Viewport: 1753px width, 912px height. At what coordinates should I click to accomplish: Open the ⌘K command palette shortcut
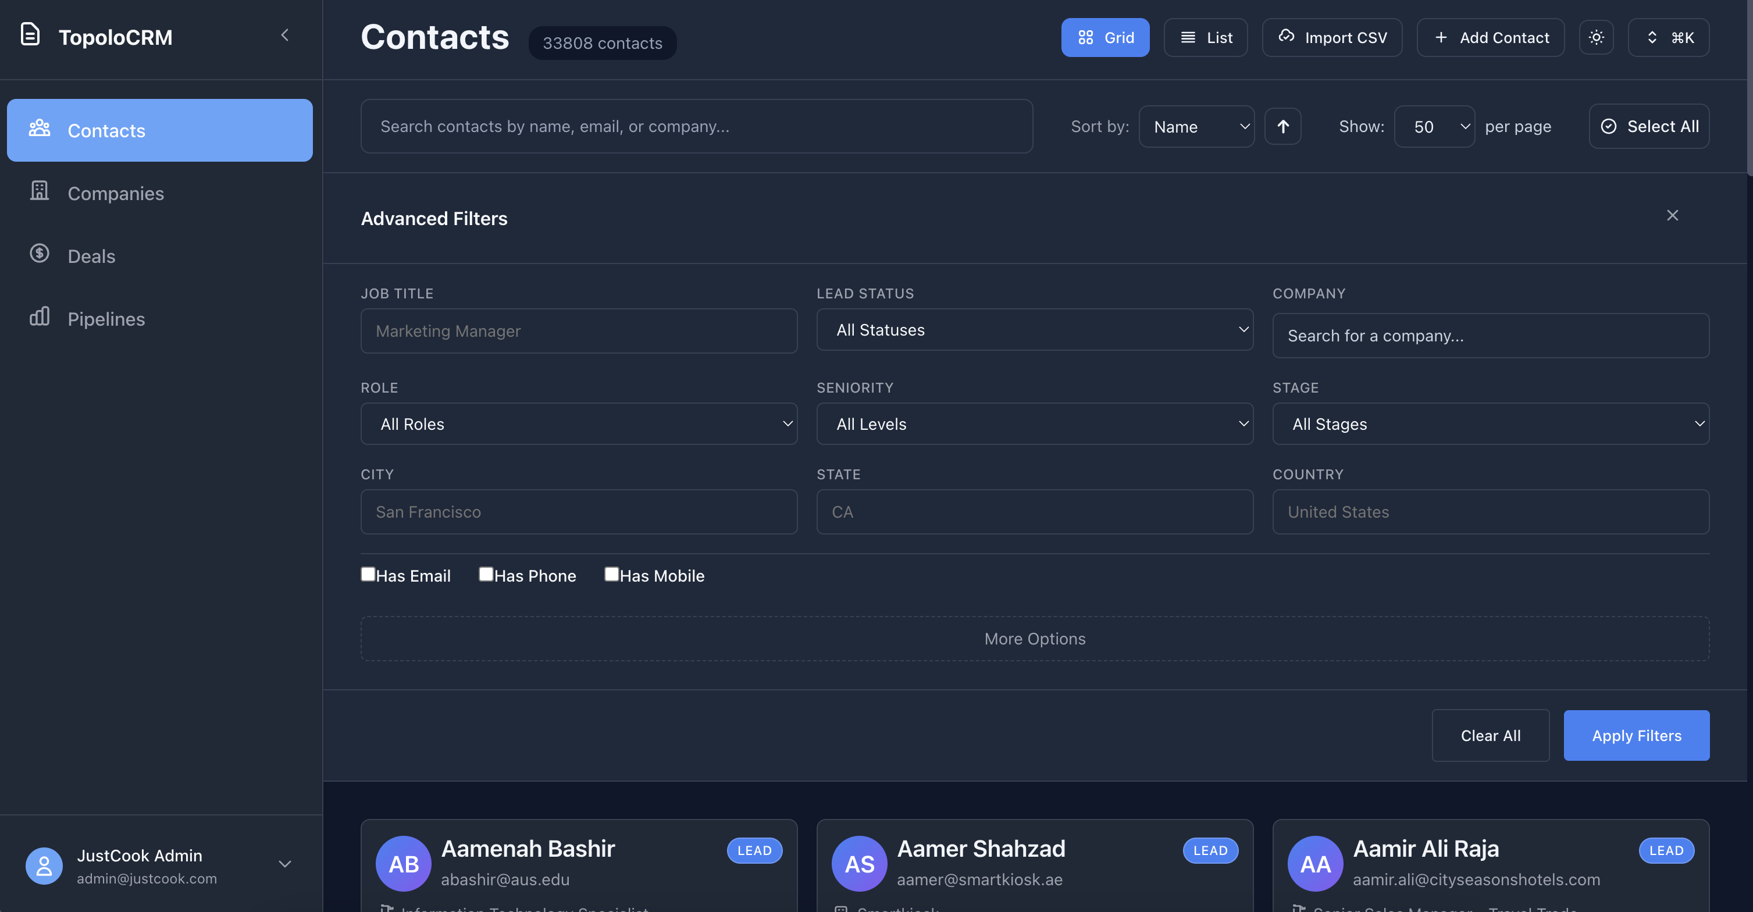(x=1668, y=37)
